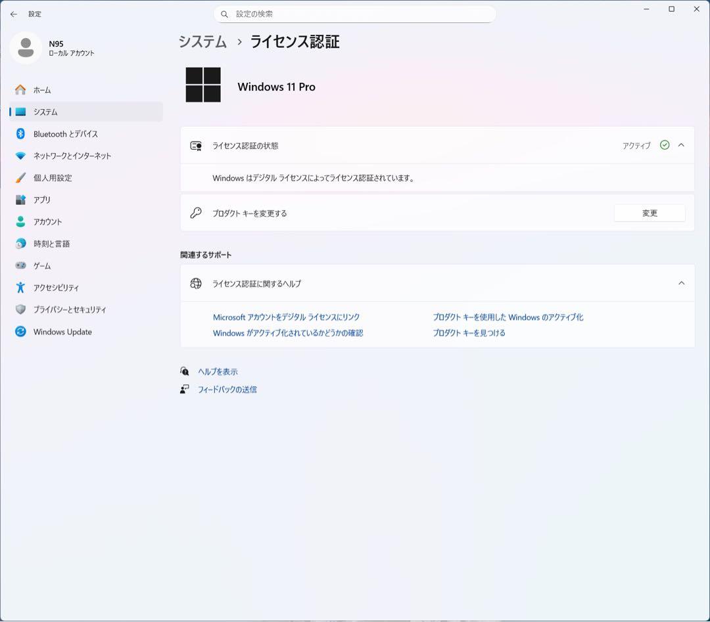The image size is (710, 622).
Task: Open the プロダクト キーを見つける help link
Action: tap(468, 332)
